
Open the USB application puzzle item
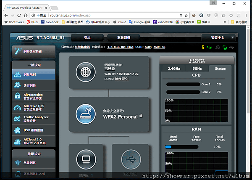tap(34, 130)
